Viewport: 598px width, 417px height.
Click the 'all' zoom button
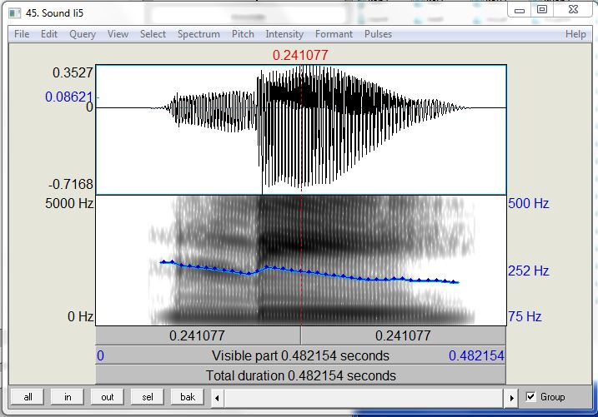[x=28, y=397]
